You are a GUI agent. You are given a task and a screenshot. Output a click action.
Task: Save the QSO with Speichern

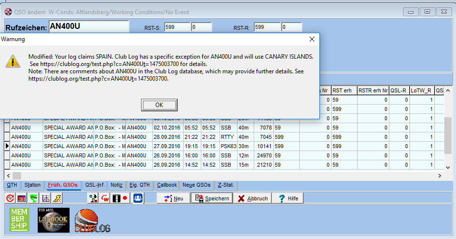pyautogui.click(x=212, y=198)
